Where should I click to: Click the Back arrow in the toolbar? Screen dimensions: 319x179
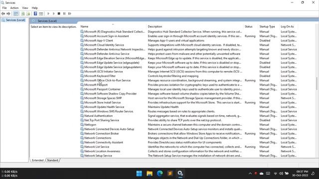(3, 13)
